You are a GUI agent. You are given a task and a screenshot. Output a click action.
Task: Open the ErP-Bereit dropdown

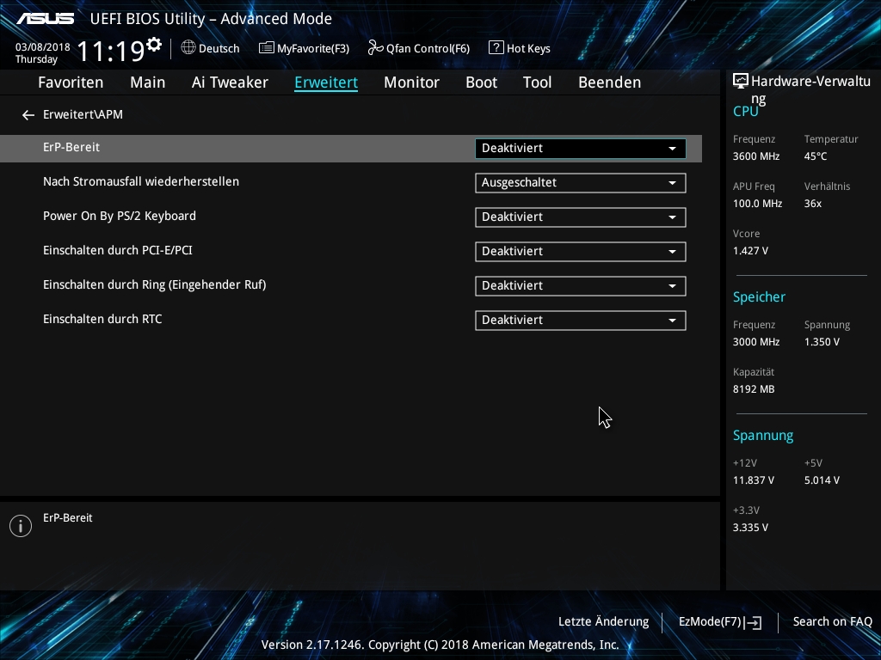point(581,149)
